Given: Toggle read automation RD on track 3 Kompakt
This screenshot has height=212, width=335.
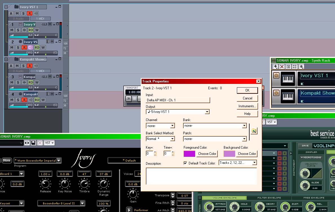Looking at the screenshot, I should tap(31, 82).
